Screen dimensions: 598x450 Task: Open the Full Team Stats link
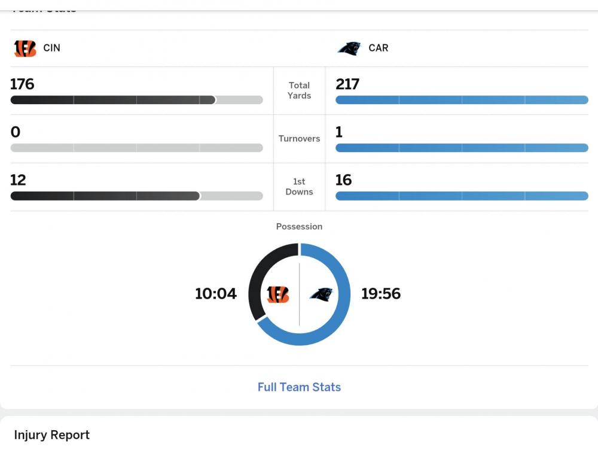pyautogui.click(x=299, y=387)
